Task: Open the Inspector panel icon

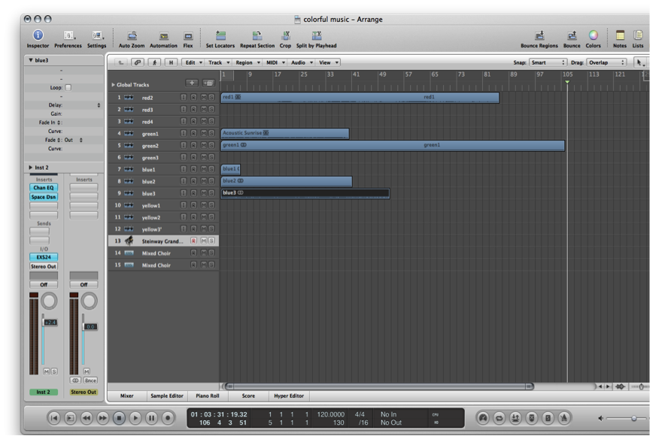Action: click(x=38, y=35)
